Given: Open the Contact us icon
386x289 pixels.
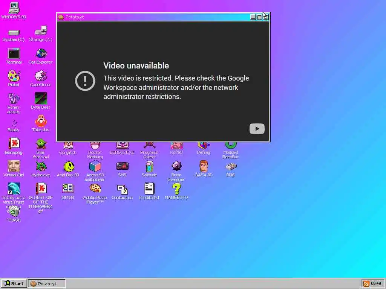Looking at the screenshot, I should coord(122,189).
